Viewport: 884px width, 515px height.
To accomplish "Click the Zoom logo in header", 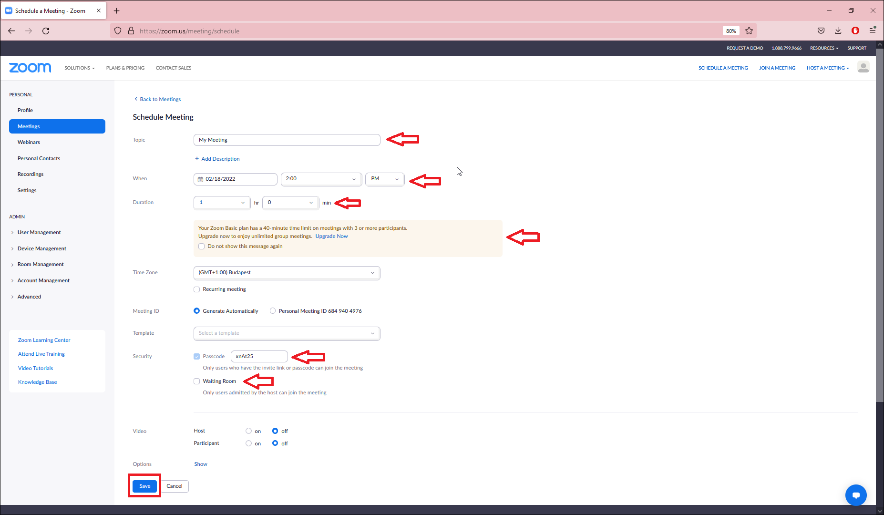I will pyautogui.click(x=30, y=68).
